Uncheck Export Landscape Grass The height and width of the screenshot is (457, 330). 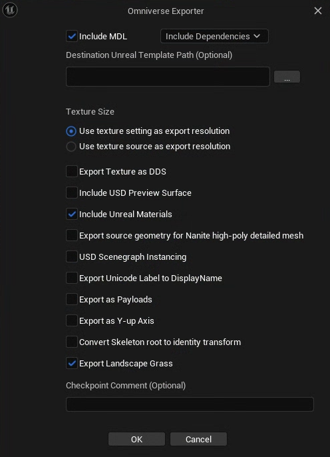pos(72,363)
